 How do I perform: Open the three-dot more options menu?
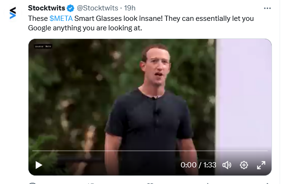pyautogui.click(x=267, y=8)
